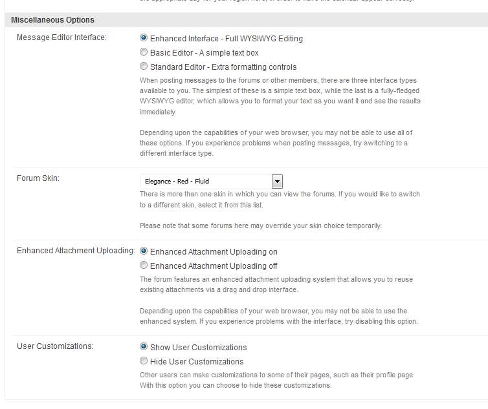The height and width of the screenshot is (409, 488).
Task: Enable the Show User Customizations option
Action: pos(144,347)
